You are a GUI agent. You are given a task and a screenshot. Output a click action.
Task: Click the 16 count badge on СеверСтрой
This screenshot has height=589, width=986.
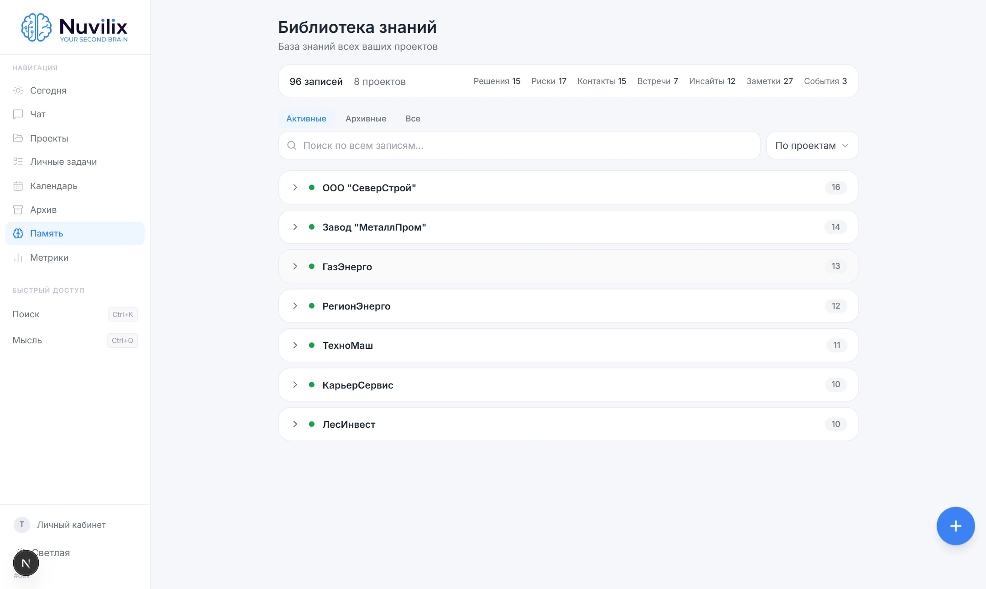pos(836,187)
